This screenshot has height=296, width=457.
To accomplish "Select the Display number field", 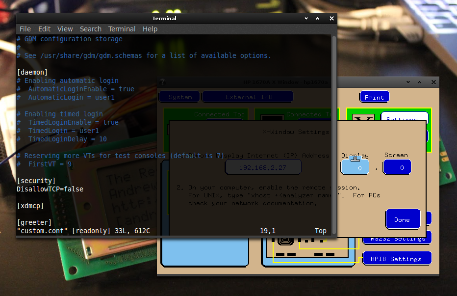I will click(x=355, y=167).
